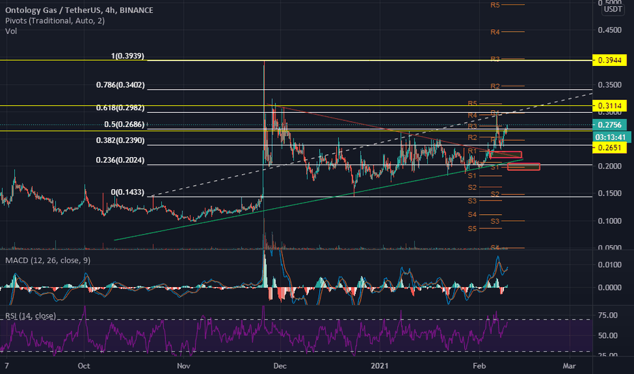Click the yellow 0.3114 price label
634x374 pixels.
tap(610, 106)
